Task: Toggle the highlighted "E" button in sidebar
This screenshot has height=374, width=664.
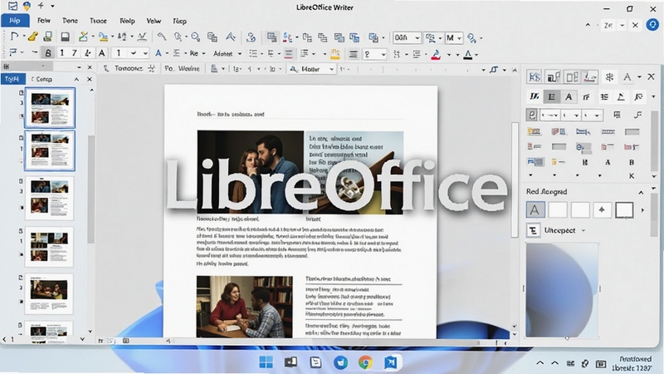Action: [x=552, y=96]
